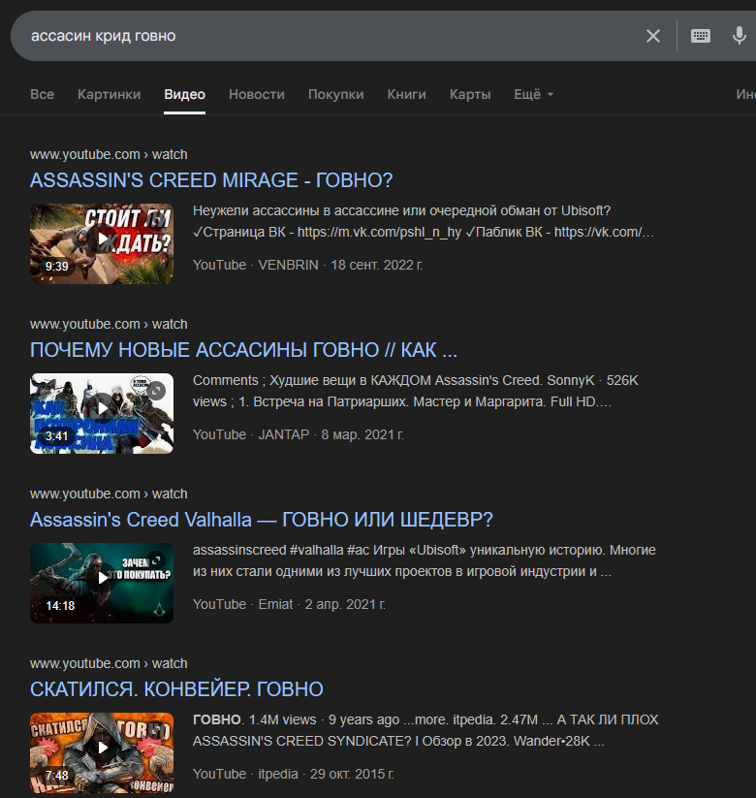
Task: Switch to the Новости tab
Action: [x=257, y=94]
